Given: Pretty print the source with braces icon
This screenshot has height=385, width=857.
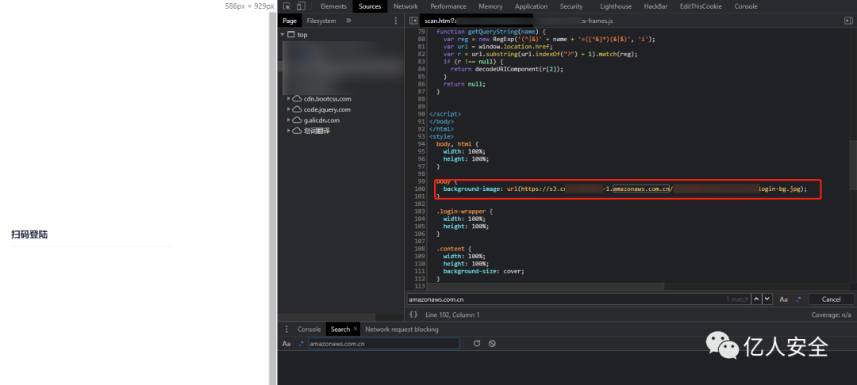Looking at the screenshot, I should click(x=413, y=314).
